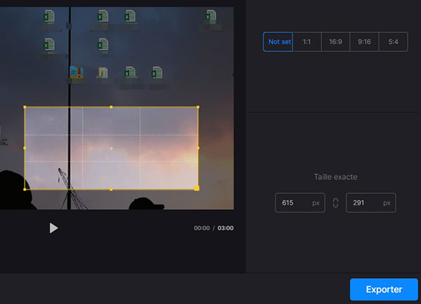Viewport: 421px width, 304px height.
Task: Select the 5:4 aspect ratio option
Action: 393,42
